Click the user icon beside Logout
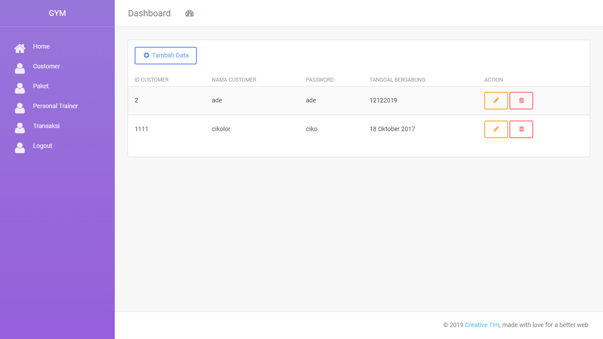Image resolution: width=603 pixels, height=339 pixels. click(x=20, y=147)
